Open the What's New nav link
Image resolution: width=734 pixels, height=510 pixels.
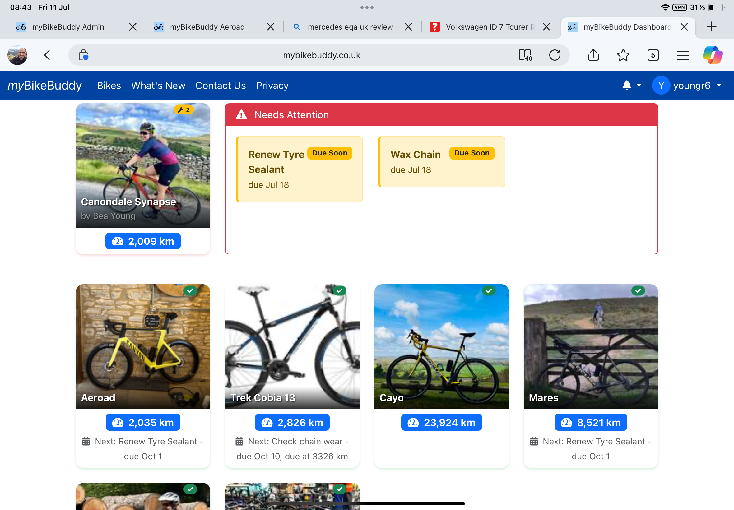[x=158, y=85]
